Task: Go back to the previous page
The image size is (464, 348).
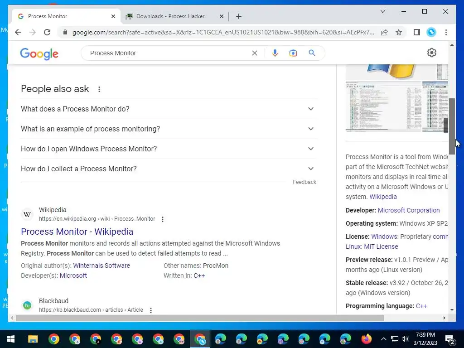Action: (18, 32)
